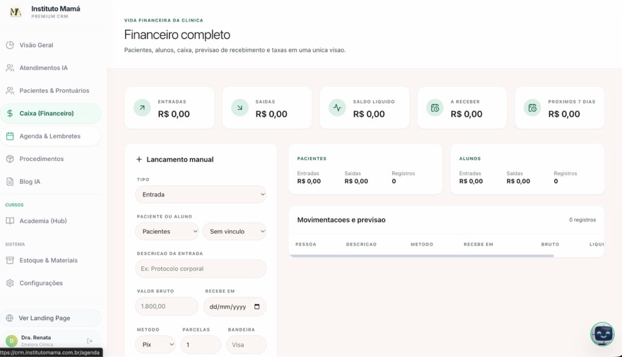Click the Procedimentos box icon
The image size is (622, 357).
pos(10,159)
